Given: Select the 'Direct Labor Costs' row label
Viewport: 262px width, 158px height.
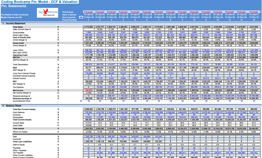Looking at the screenshot, I should [20, 35].
